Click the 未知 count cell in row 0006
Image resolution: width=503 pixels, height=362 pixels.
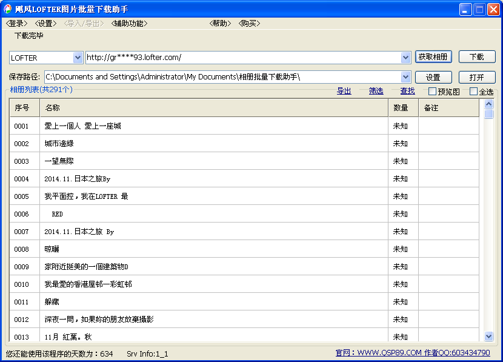pyautogui.click(x=403, y=214)
